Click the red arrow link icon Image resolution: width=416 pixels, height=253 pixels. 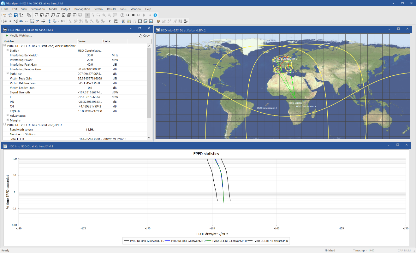[x=38, y=21]
